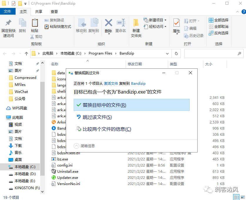Open Quick Access Toolbar customize dropdown
The image size is (246, 200).
point(26,4)
